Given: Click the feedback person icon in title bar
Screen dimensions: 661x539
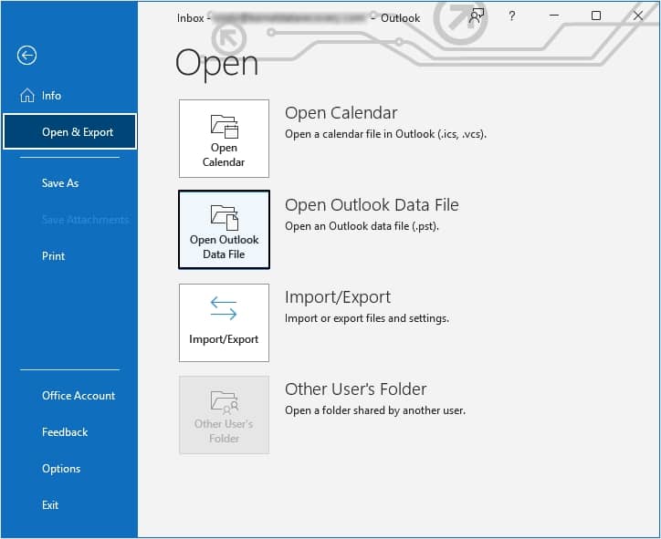Looking at the screenshot, I should tap(477, 16).
